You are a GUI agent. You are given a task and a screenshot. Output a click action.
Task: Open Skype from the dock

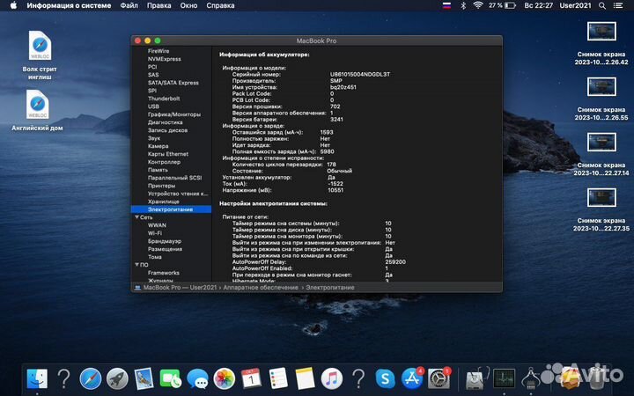(x=385, y=379)
